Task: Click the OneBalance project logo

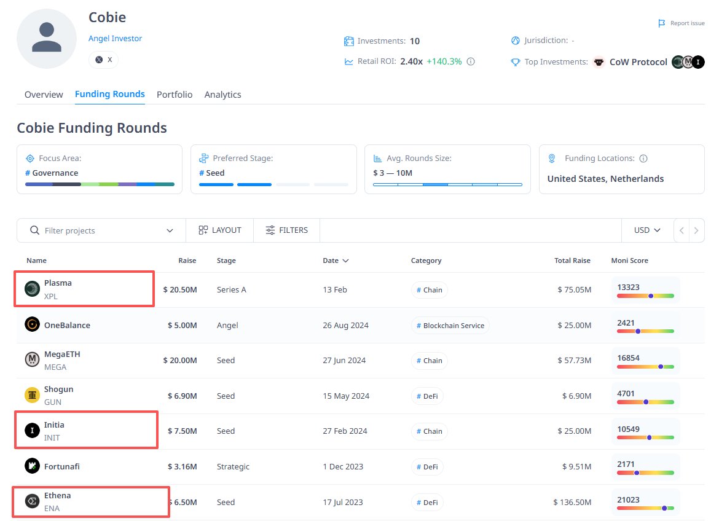Action: (x=32, y=324)
